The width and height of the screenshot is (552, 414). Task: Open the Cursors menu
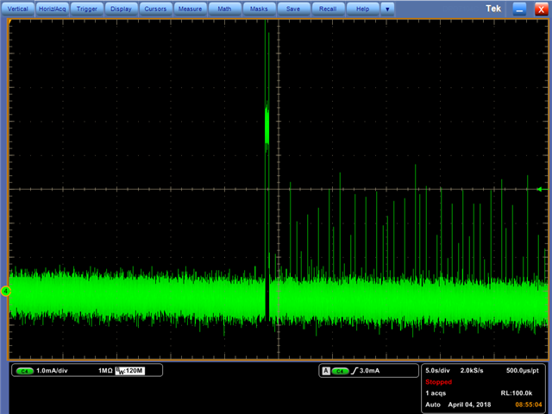coord(155,9)
